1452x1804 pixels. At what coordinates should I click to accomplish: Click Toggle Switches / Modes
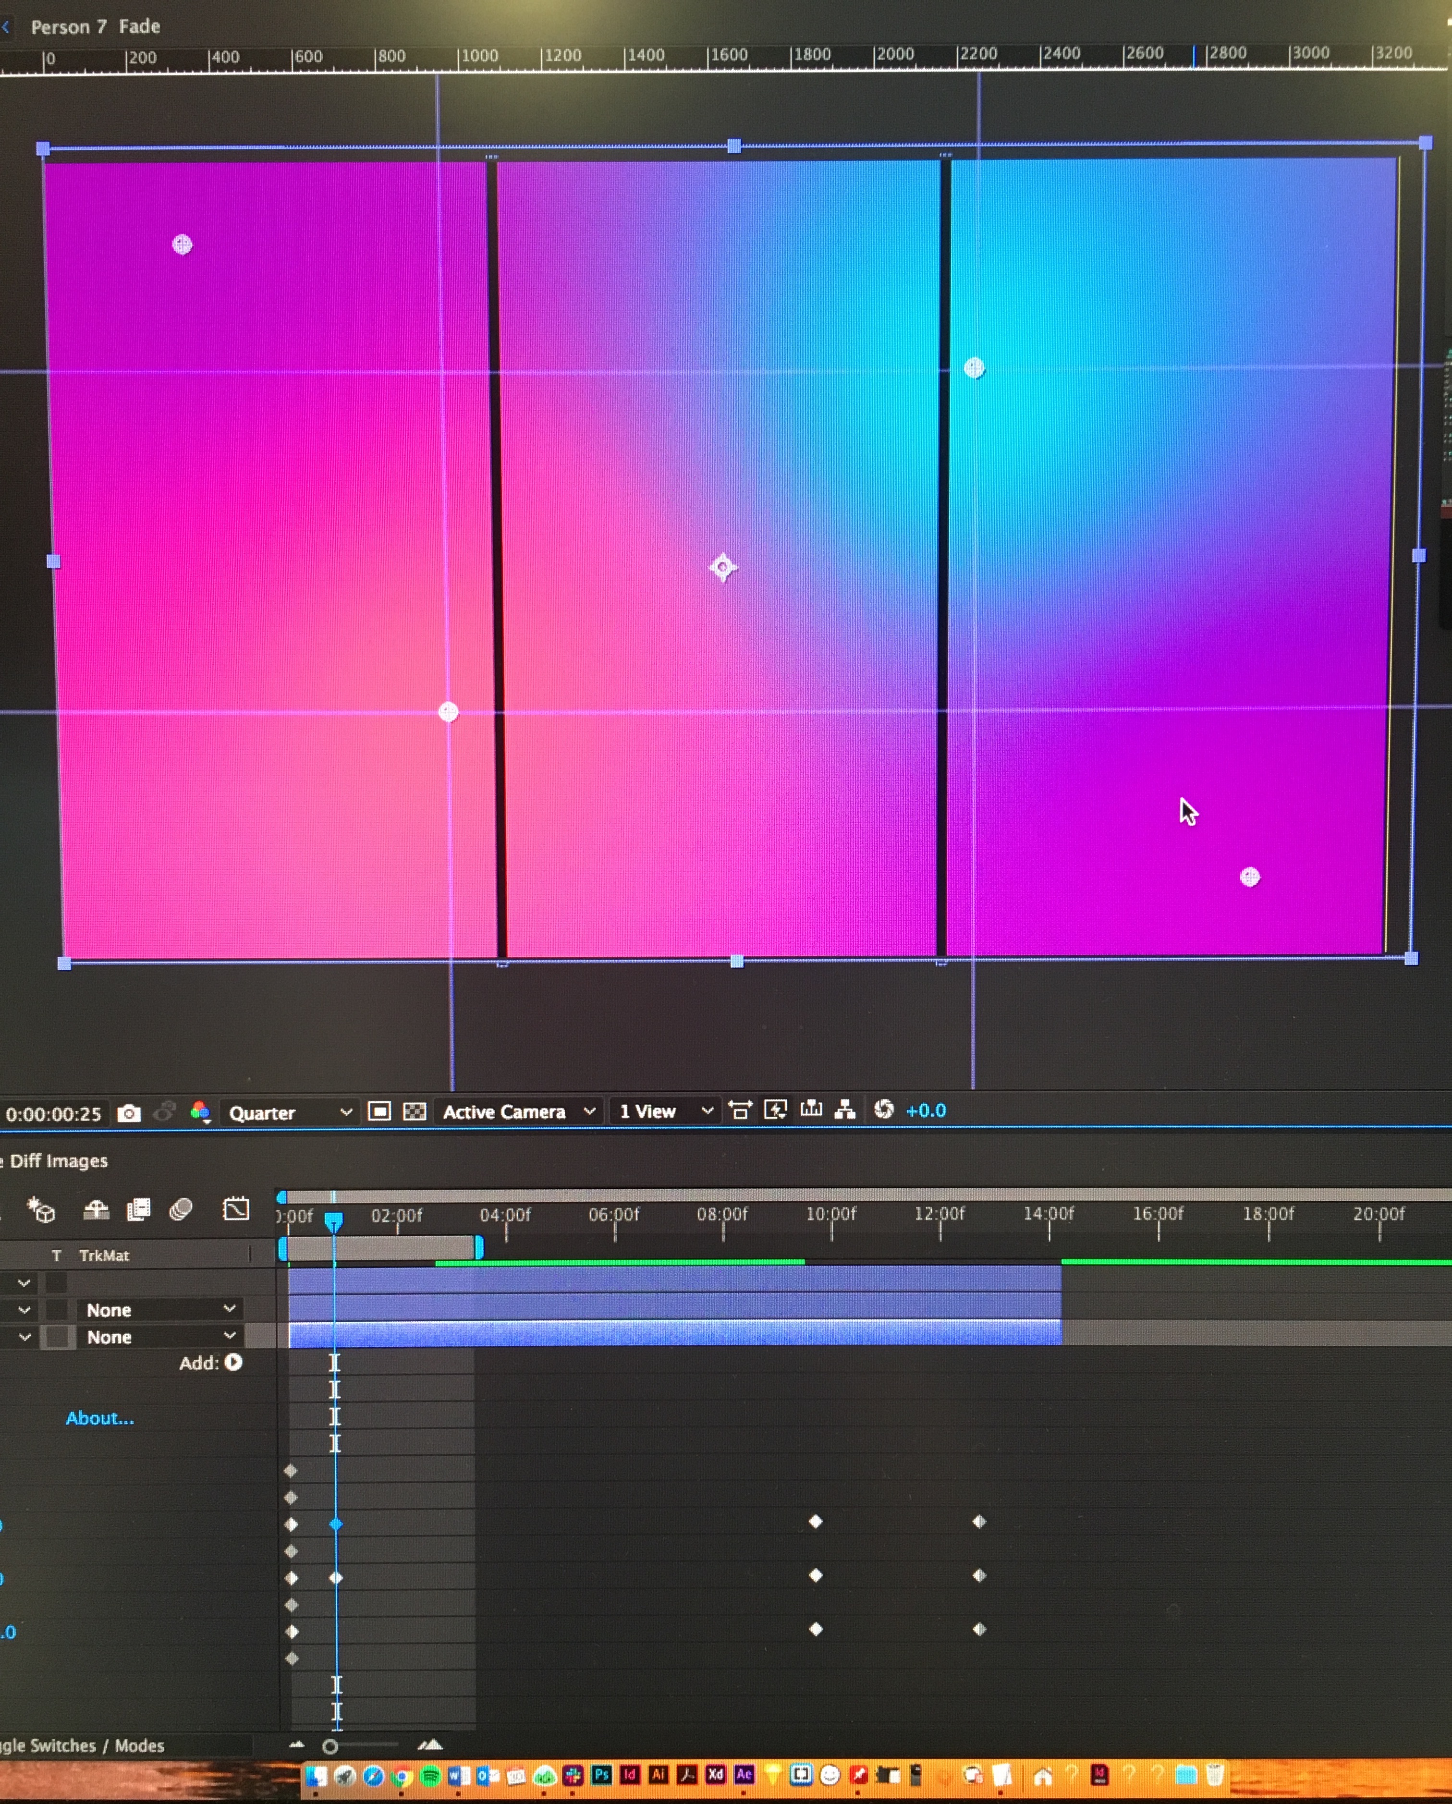coord(82,1745)
